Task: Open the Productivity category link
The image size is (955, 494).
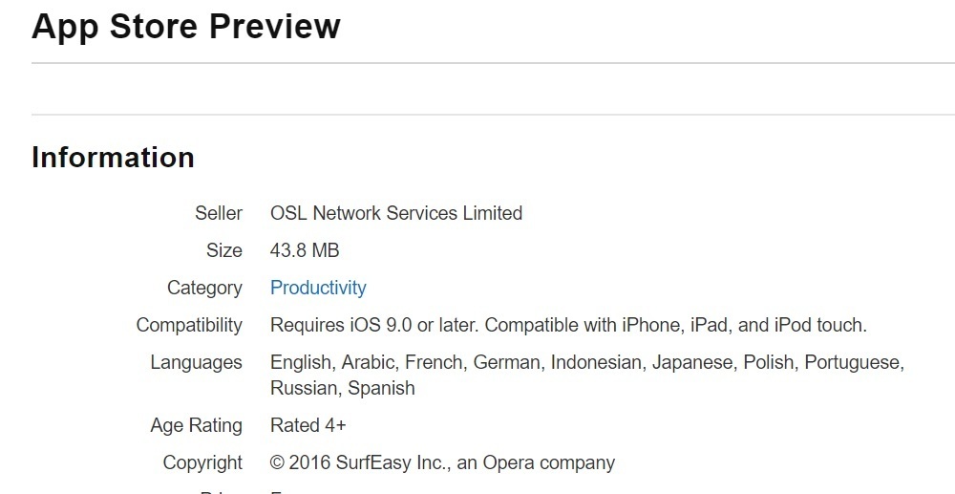Action: pos(318,288)
